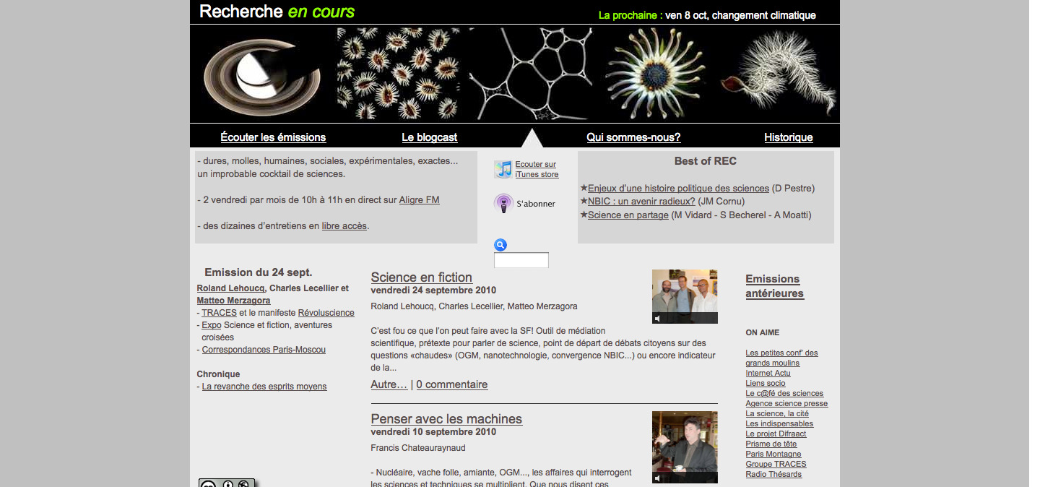The width and height of the screenshot is (1040, 487).
Task: Click the purple podcast subscribe icon
Action: [503, 204]
